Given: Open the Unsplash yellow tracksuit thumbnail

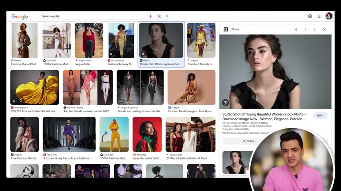Looking at the screenshot, I should tap(114, 134).
